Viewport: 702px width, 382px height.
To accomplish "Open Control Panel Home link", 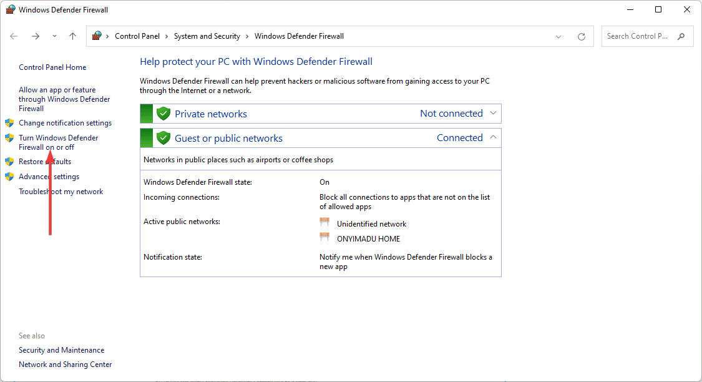I will pos(52,67).
